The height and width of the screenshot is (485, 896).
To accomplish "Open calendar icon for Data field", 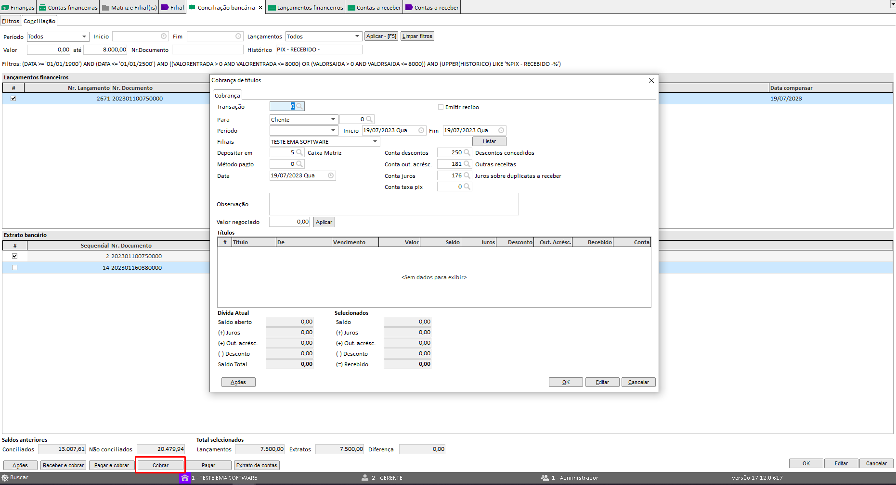I will pos(331,175).
